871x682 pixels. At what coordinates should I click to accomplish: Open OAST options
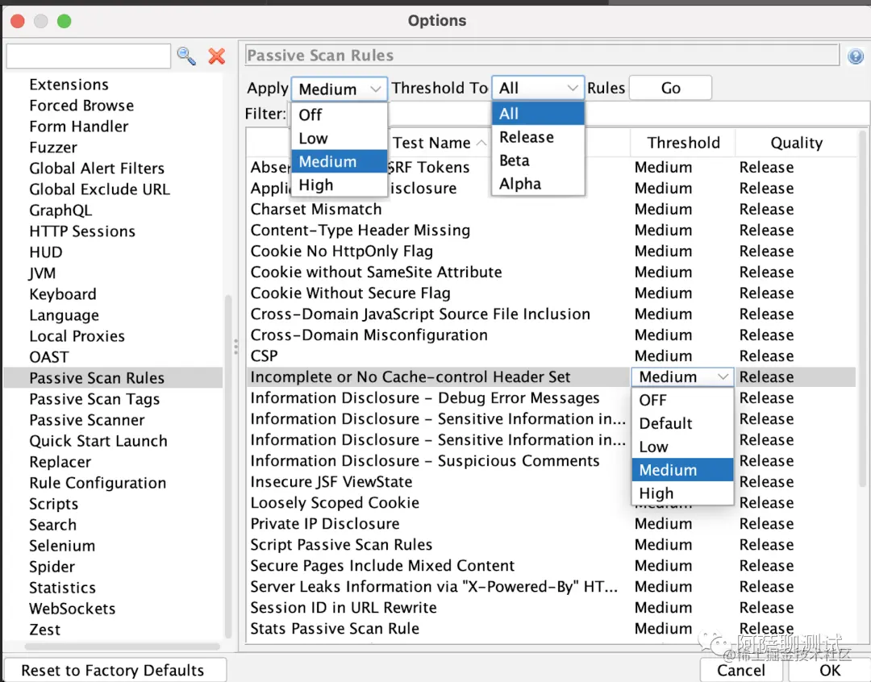pyautogui.click(x=49, y=357)
